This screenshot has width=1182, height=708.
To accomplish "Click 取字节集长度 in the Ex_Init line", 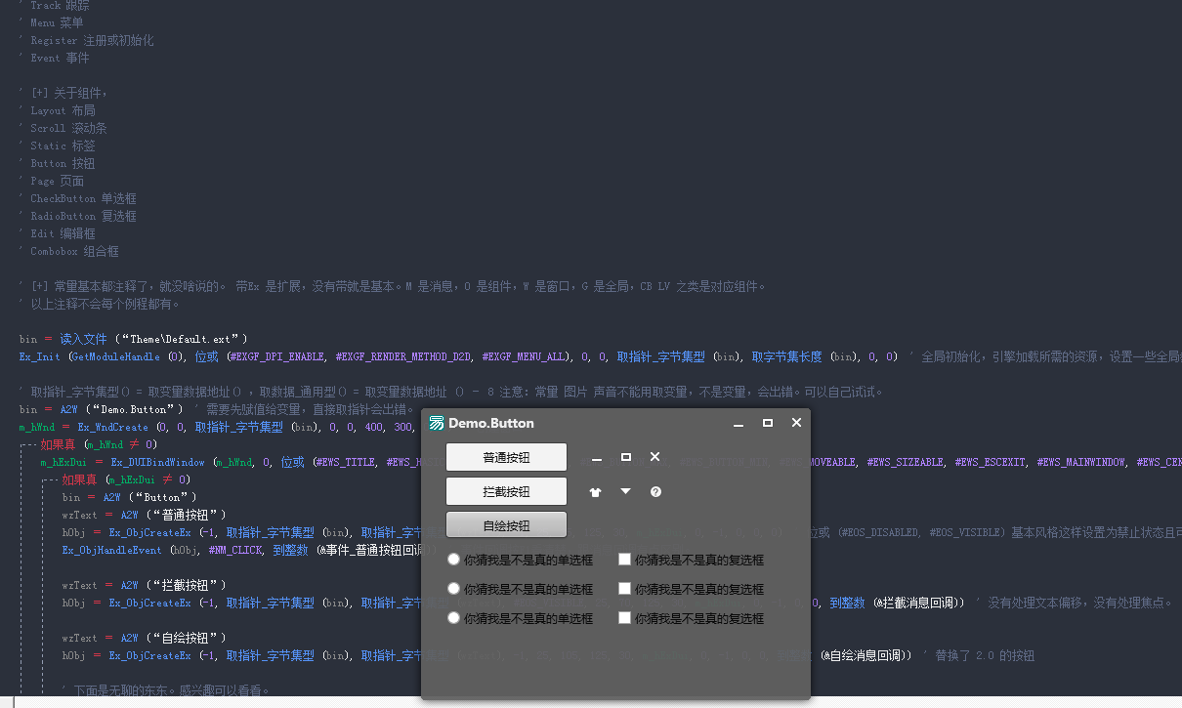I will pos(786,356).
